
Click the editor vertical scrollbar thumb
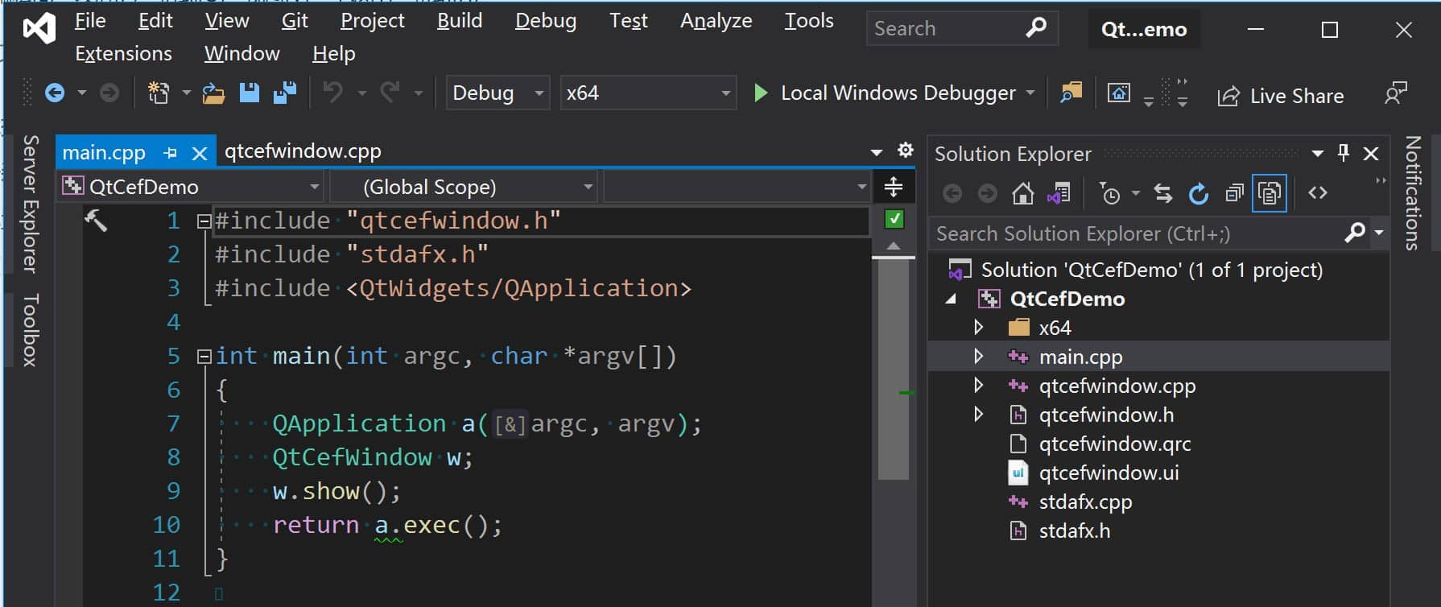(894, 369)
